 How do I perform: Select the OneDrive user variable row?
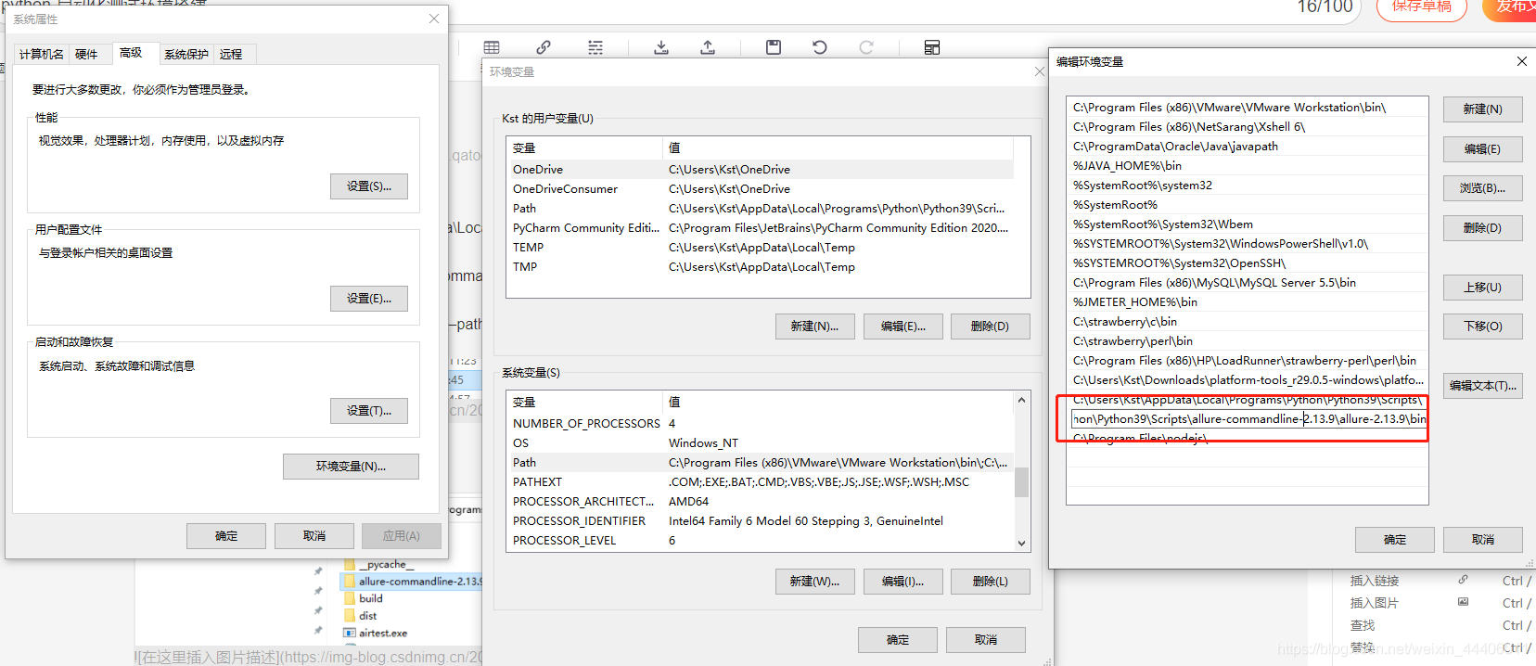[x=760, y=170]
